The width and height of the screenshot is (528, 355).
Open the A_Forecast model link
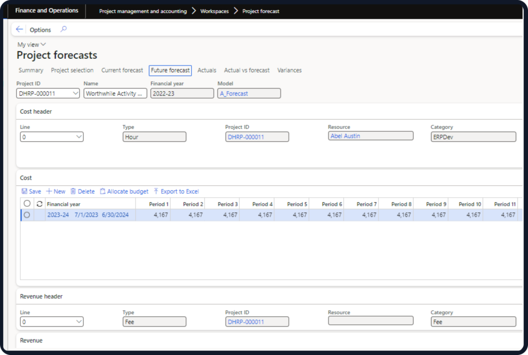[x=234, y=93]
